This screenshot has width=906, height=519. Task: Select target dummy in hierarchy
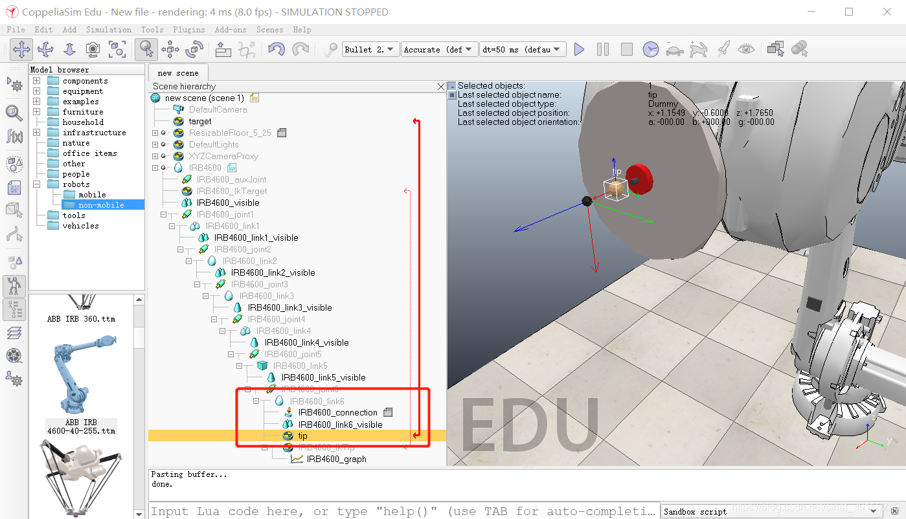click(x=200, y=121)
